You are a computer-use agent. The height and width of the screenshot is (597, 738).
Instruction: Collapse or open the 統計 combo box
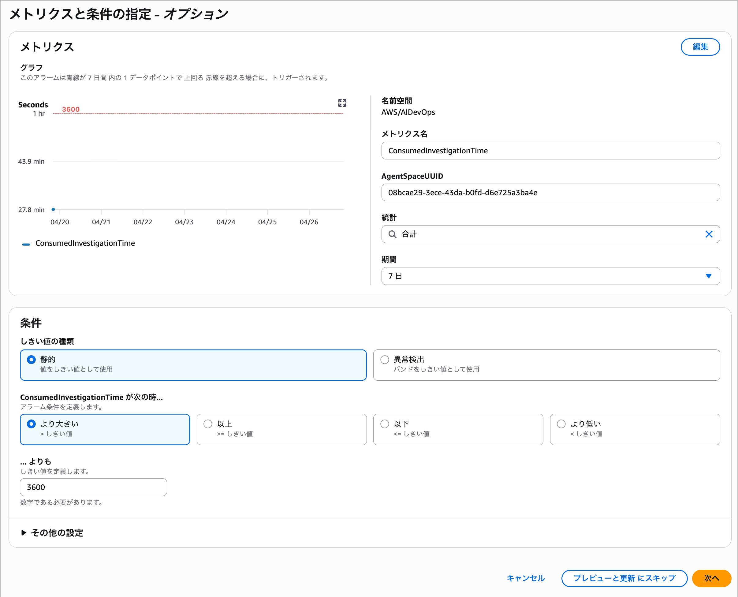(x=550, y=234)
